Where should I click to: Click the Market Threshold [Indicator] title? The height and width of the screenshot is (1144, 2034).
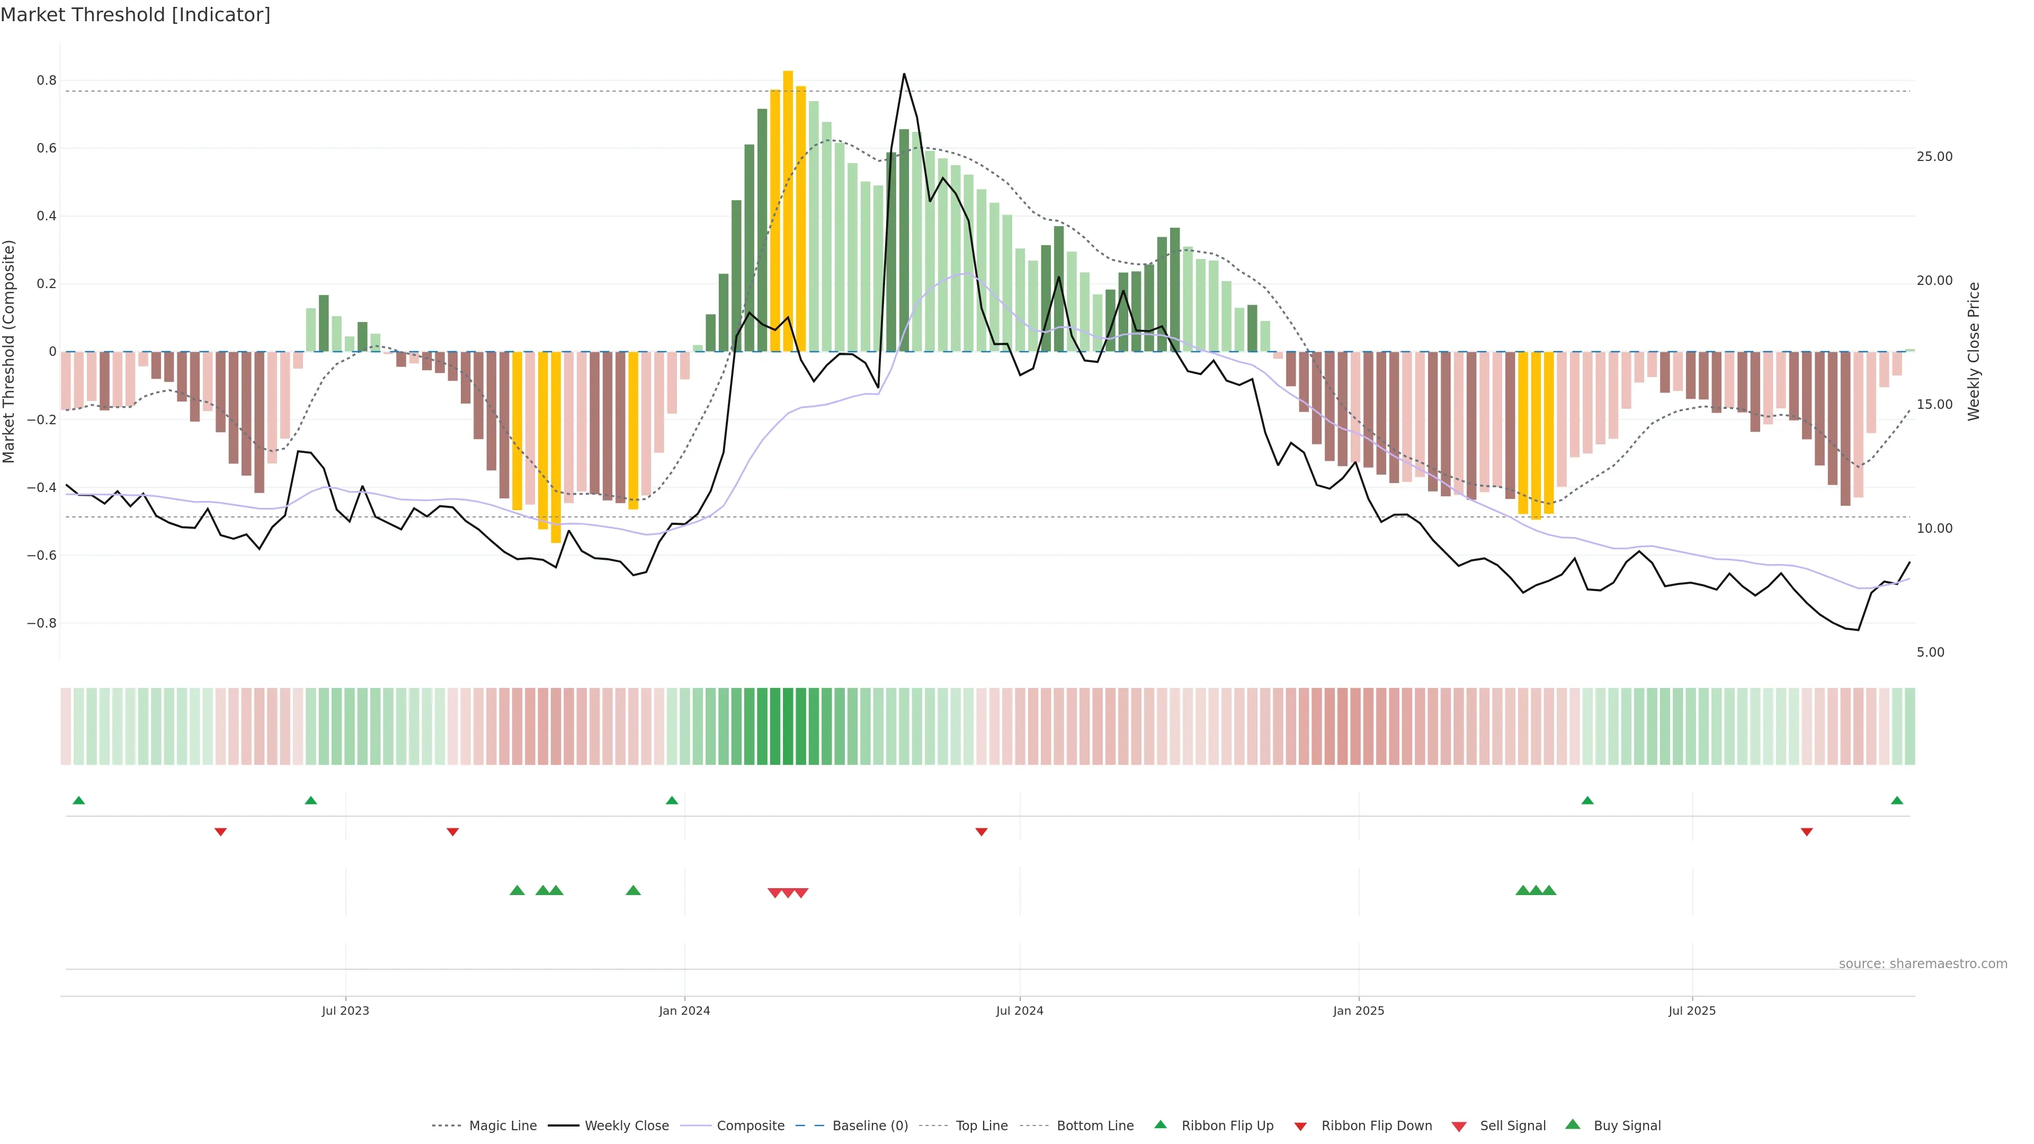[135, 15]
